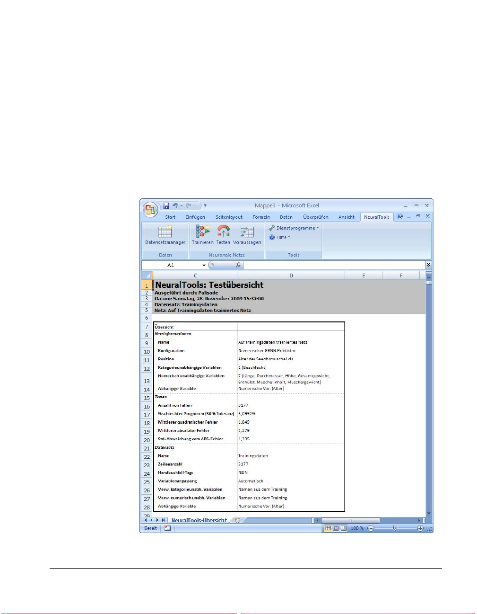477x614 pixels.
Task: Open the Start ribbon tab
Action: (x=170, y=217)
